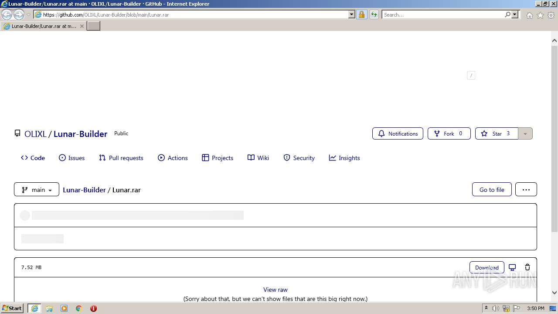Open the OLIXL owner link
Image resolution: width=558 pixels, height=314 pixels.
tap(35, 134)
